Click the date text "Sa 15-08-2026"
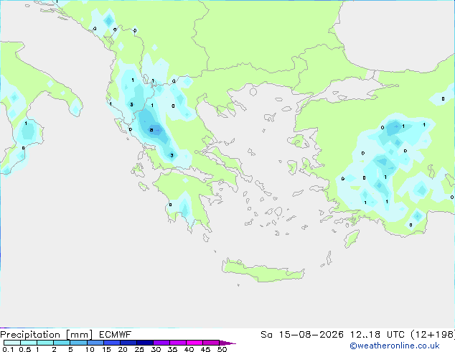This screenshot has height=352, width=455. (x=302, y=335)
